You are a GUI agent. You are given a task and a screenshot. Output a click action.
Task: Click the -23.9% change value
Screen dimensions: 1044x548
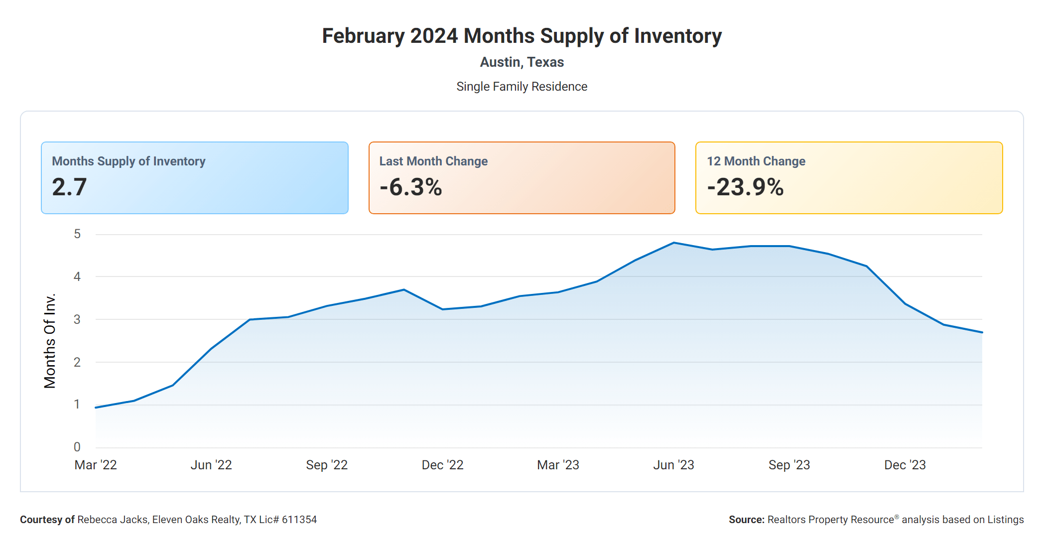point(745,187)
